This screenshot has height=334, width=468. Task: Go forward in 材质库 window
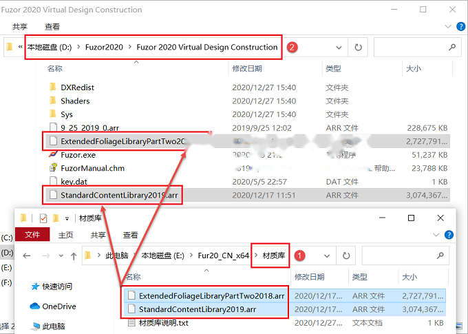(x=45, y=255)
